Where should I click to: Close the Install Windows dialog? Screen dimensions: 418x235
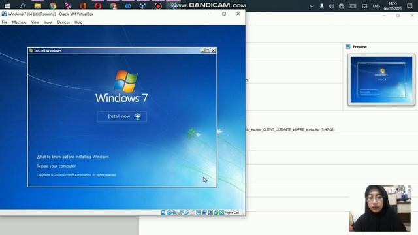(x=214, y=50)
